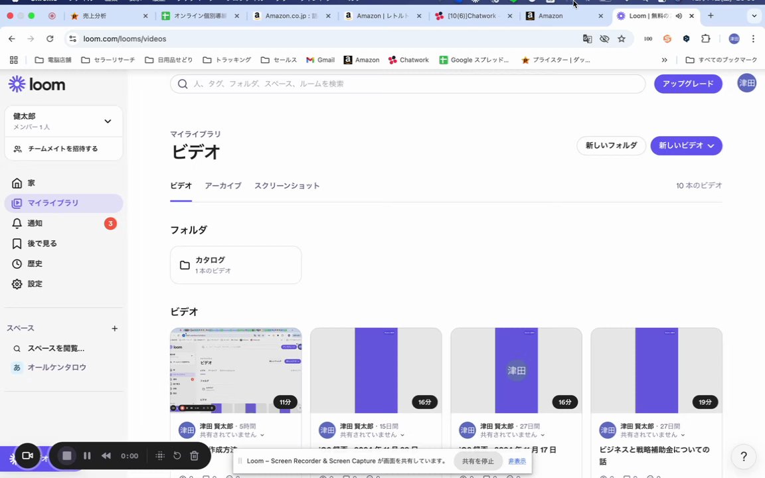This screenshot has width=765, height=478.
Task: Go back in the browser
Action: (12, 39)
